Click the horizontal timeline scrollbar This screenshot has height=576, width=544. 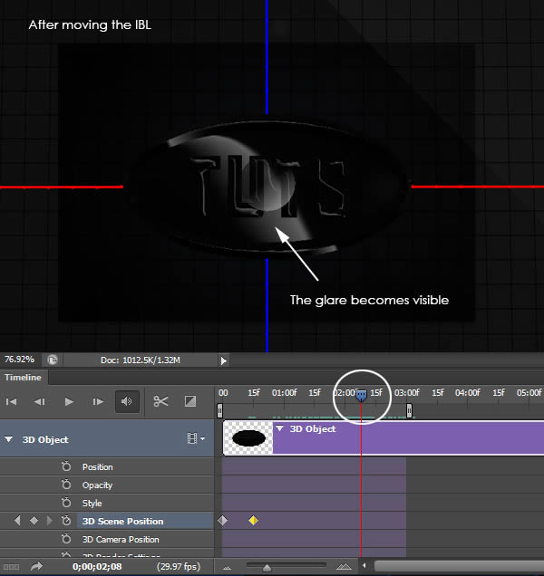coord(459,566)
